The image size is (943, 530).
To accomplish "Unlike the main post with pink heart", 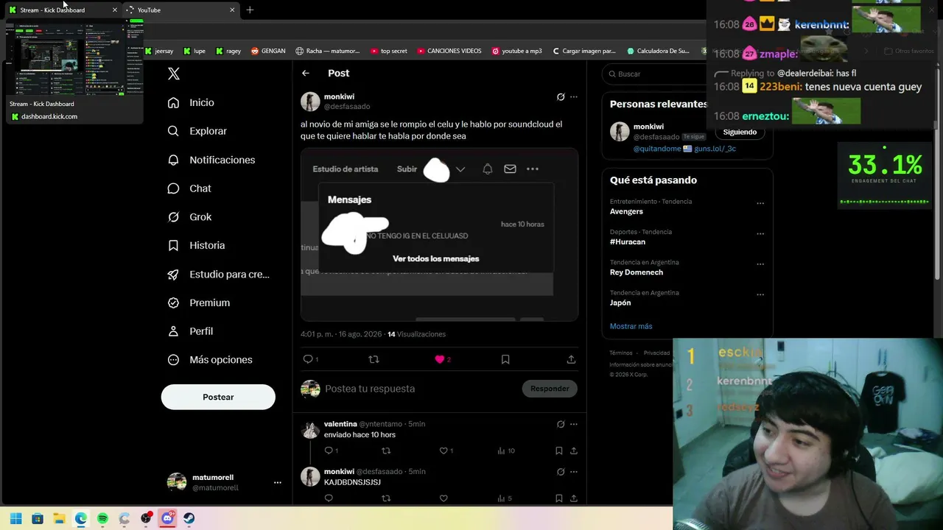I will (441, 359).
